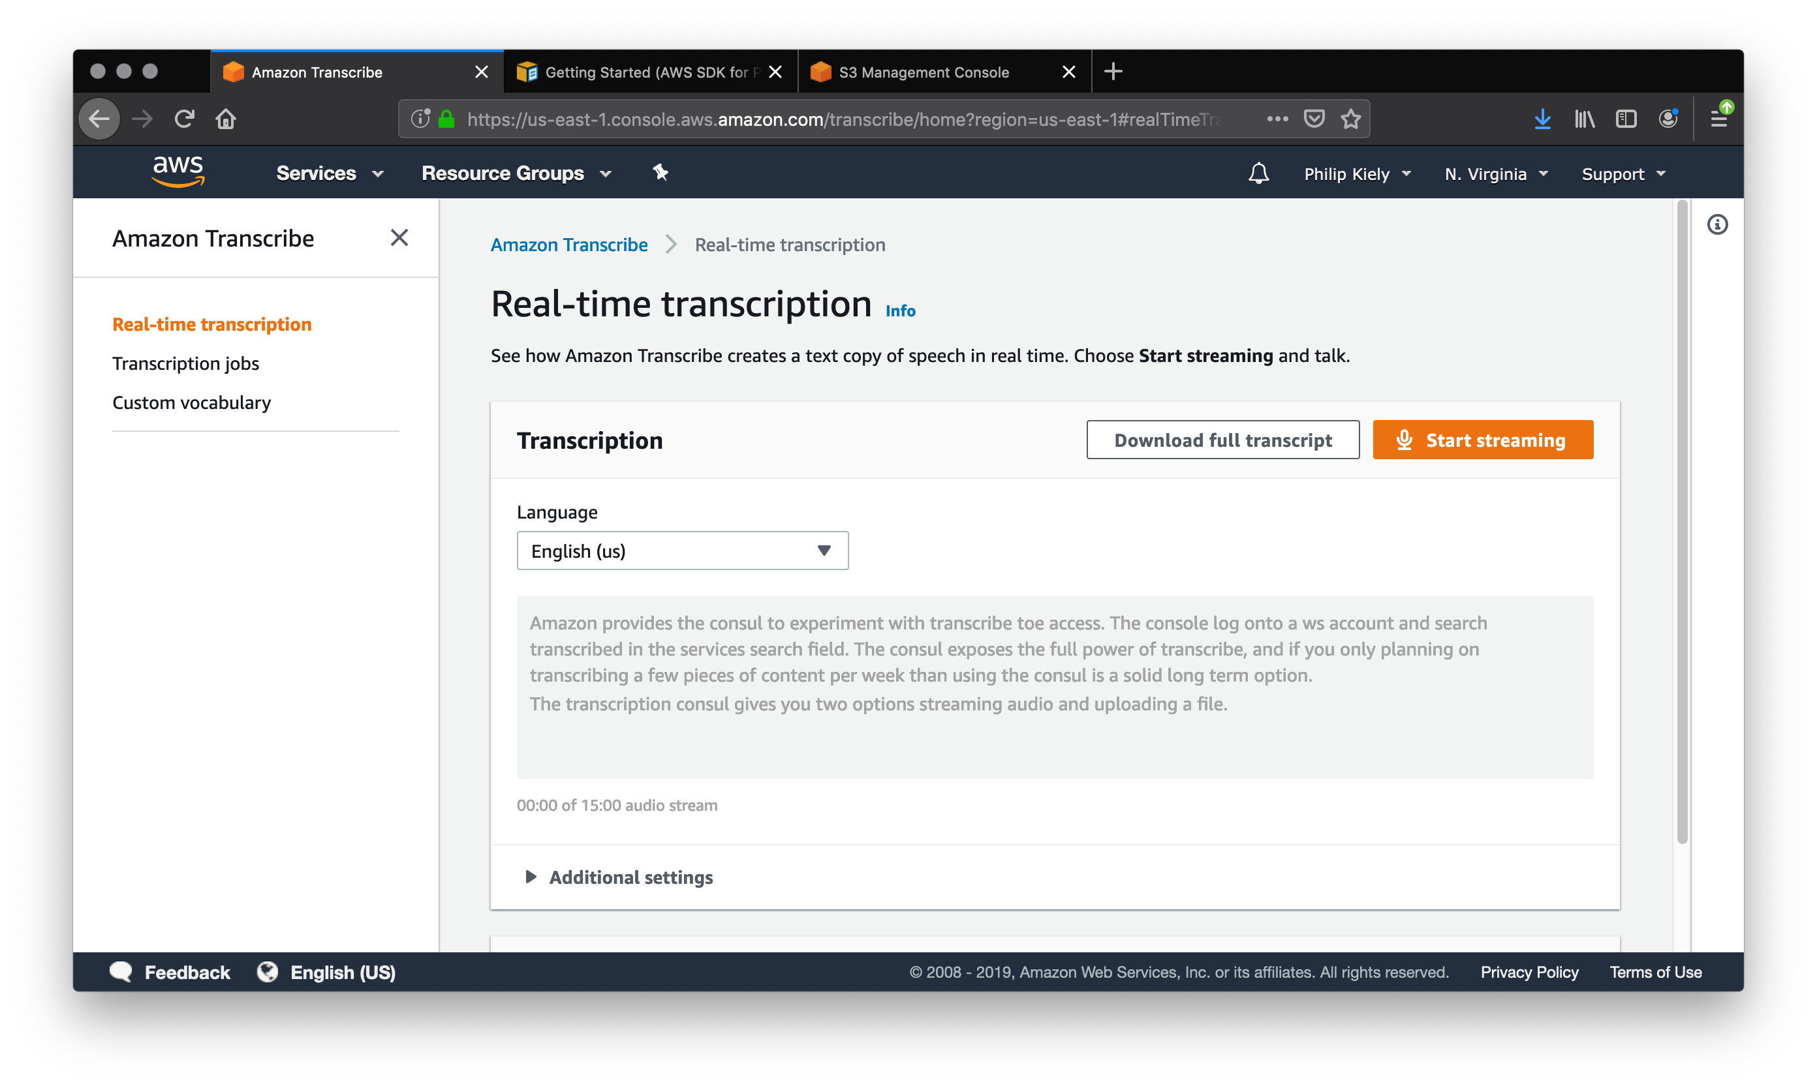This screenshot has height=1088, width=1817.
Task: Click the browser address bar URL
Action: [x=844, y=119]
